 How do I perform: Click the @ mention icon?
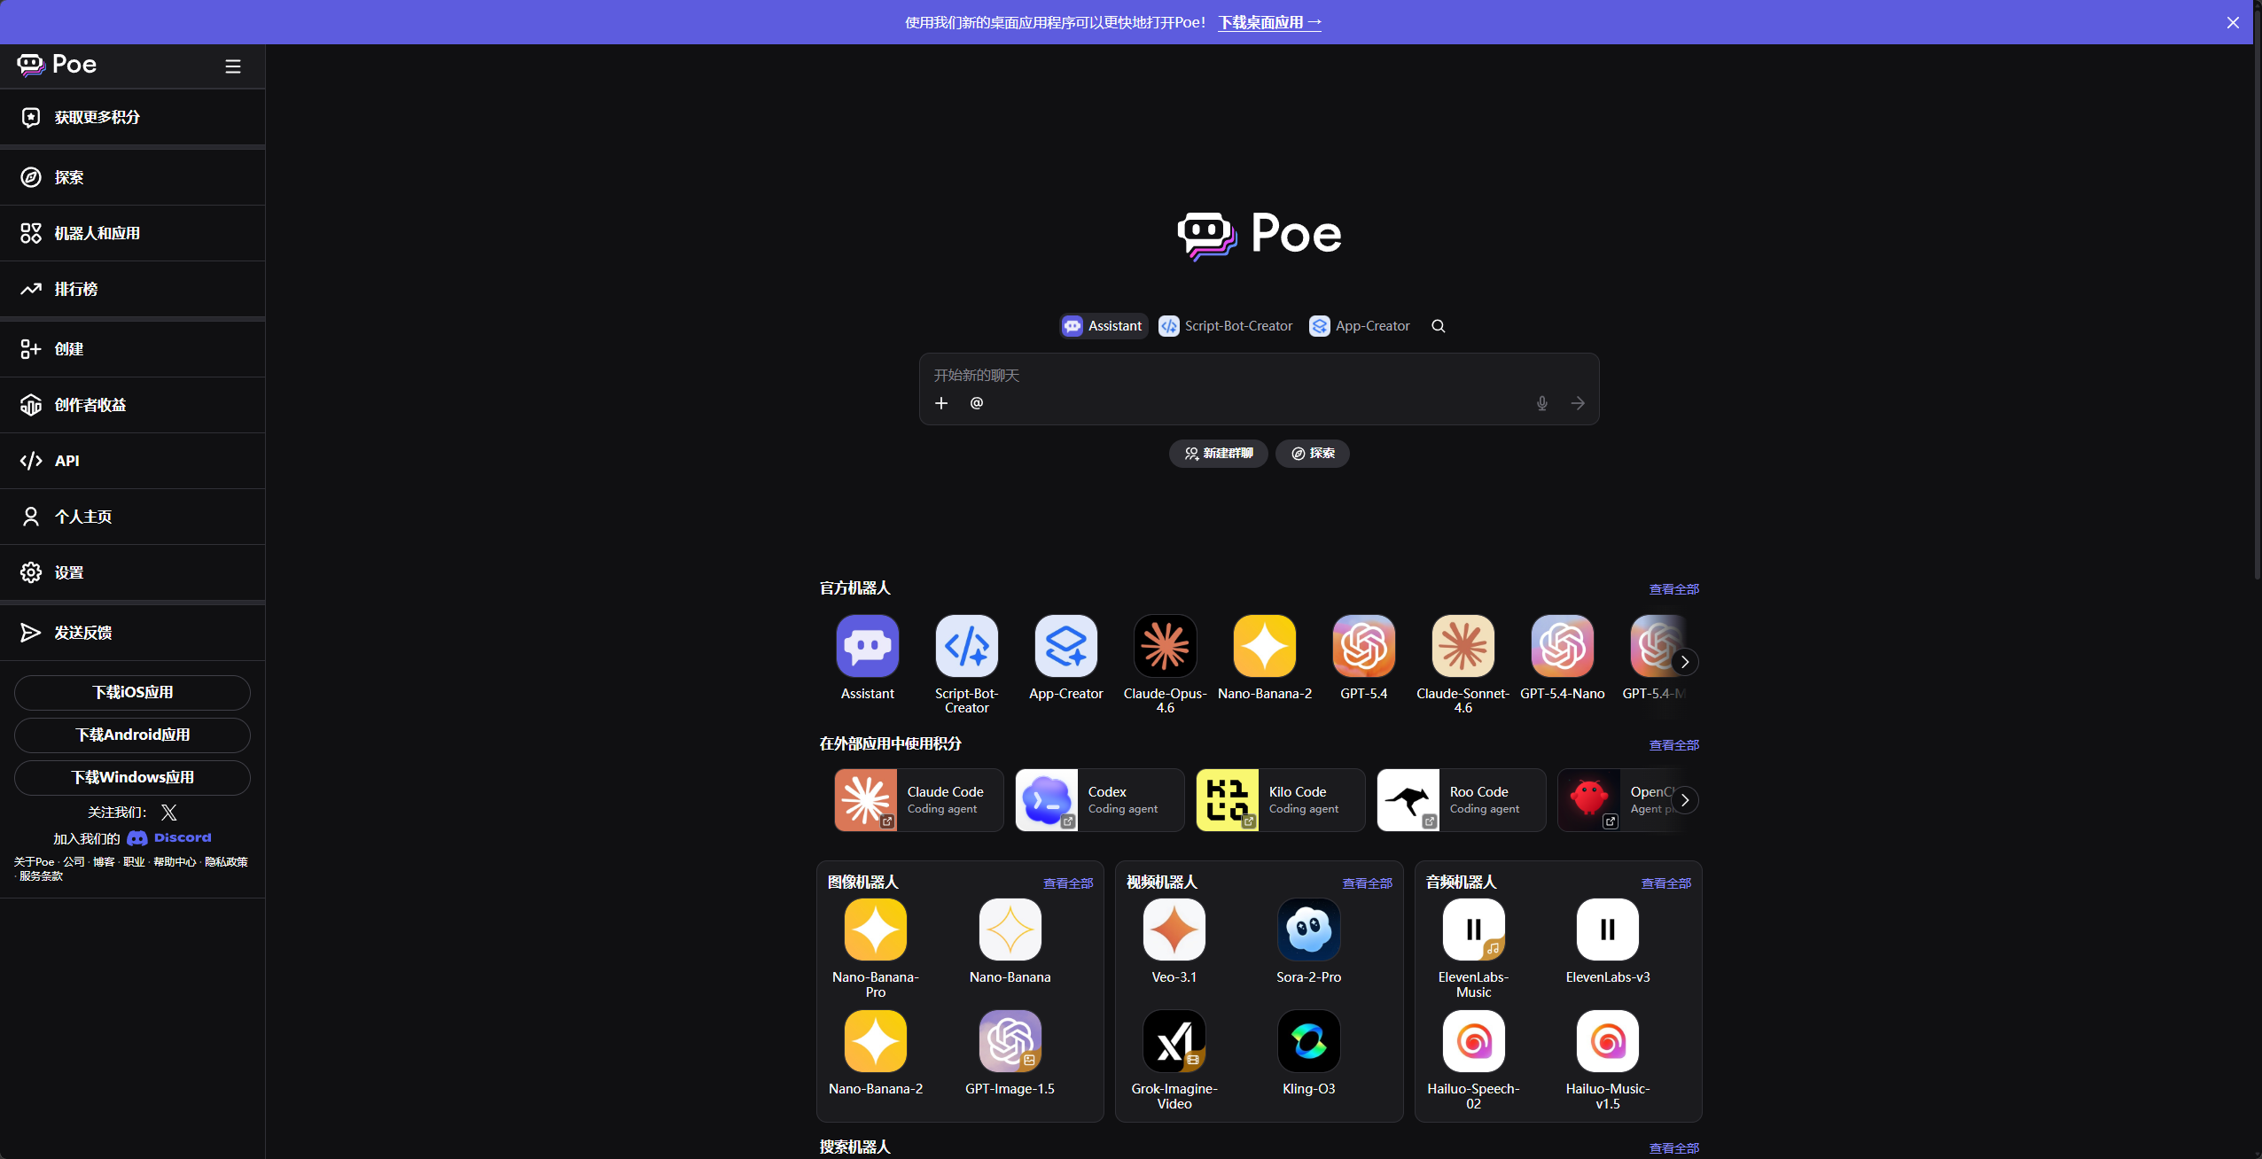coord(977,403)
